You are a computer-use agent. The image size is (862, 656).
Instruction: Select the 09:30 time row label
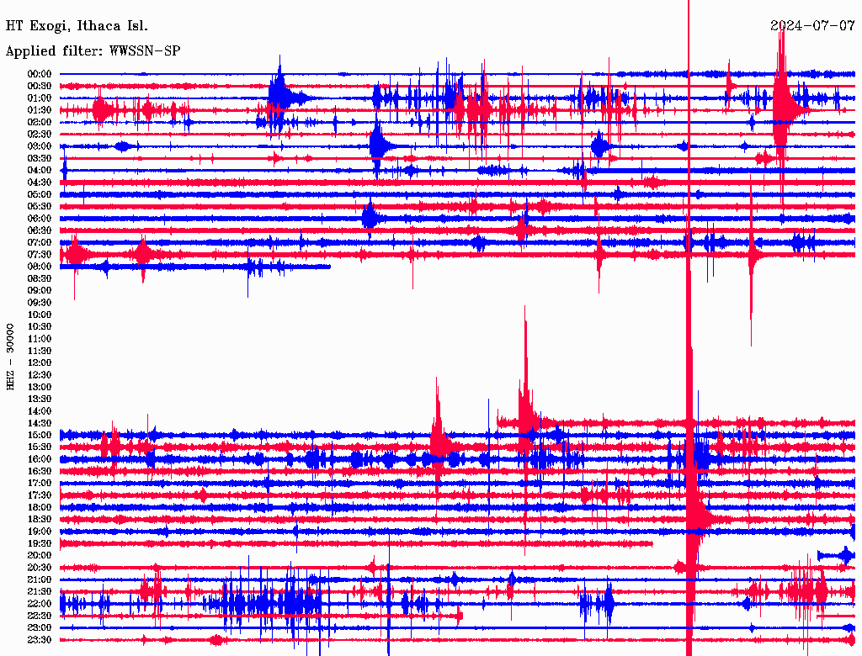40,303
